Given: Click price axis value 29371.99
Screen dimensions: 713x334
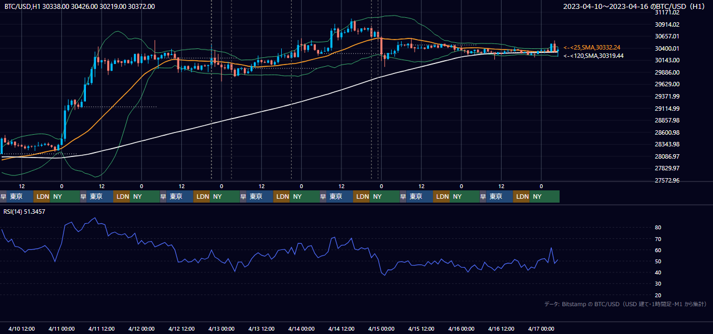Looking at the screenshot, I should 667,96.
